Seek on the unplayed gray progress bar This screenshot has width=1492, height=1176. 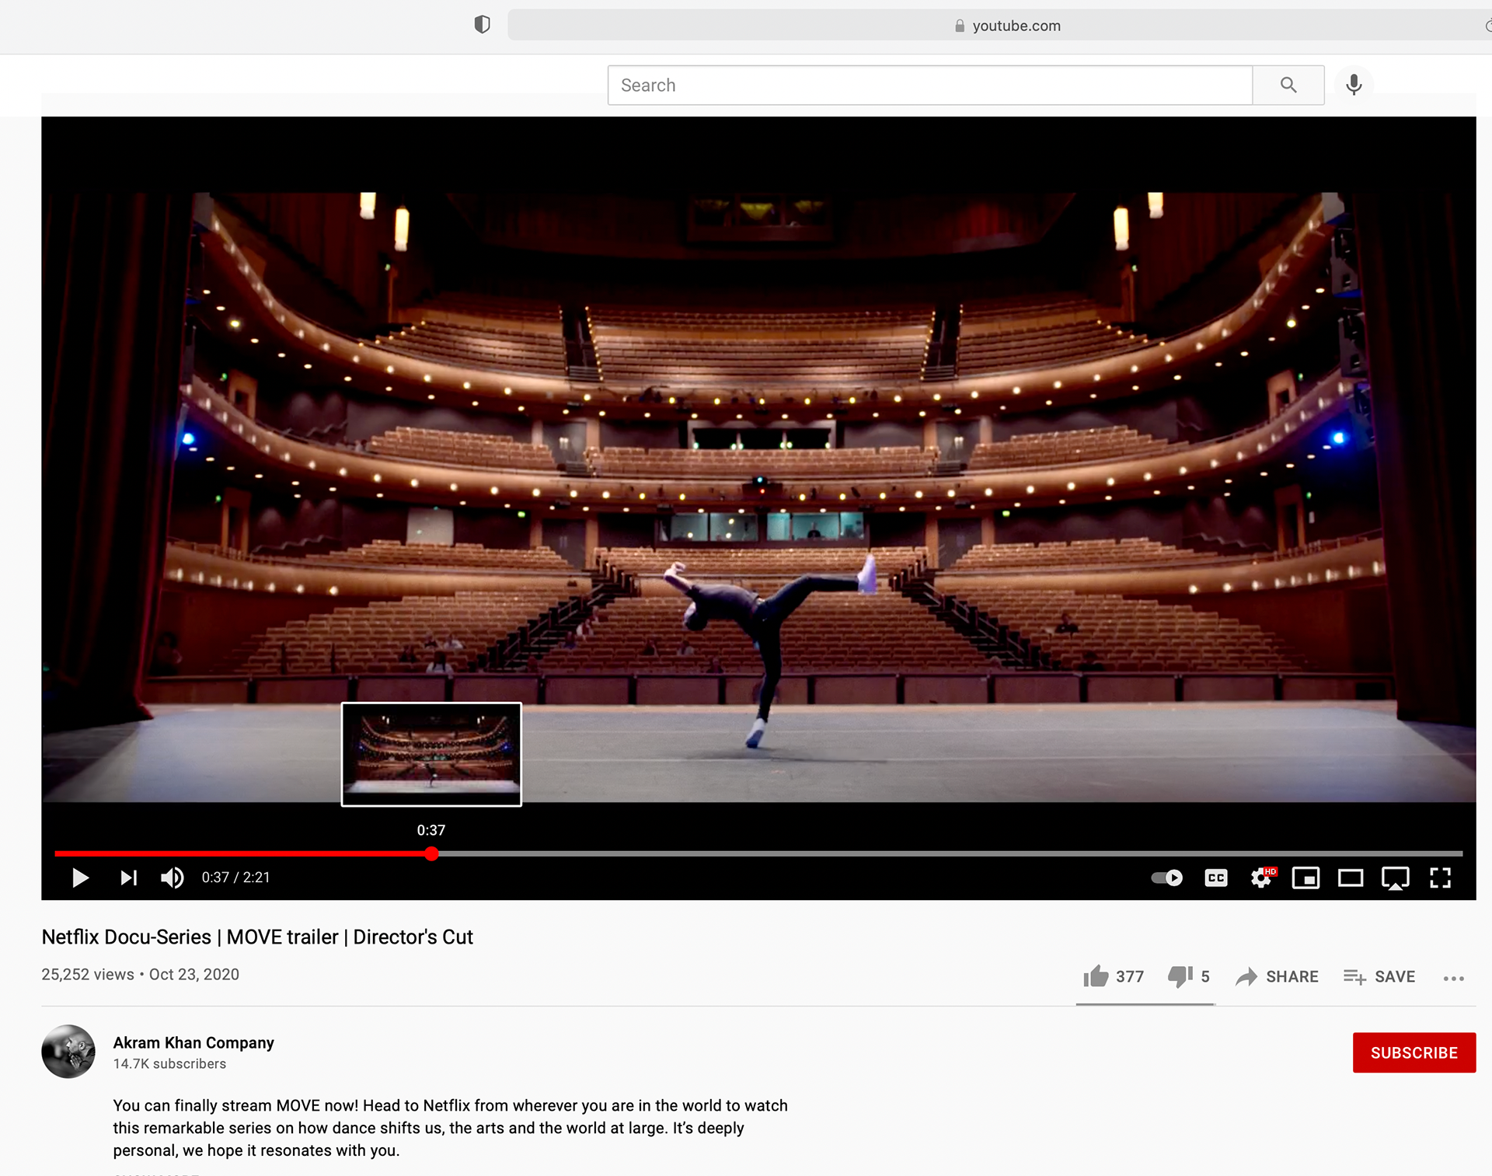click(950, 853)
